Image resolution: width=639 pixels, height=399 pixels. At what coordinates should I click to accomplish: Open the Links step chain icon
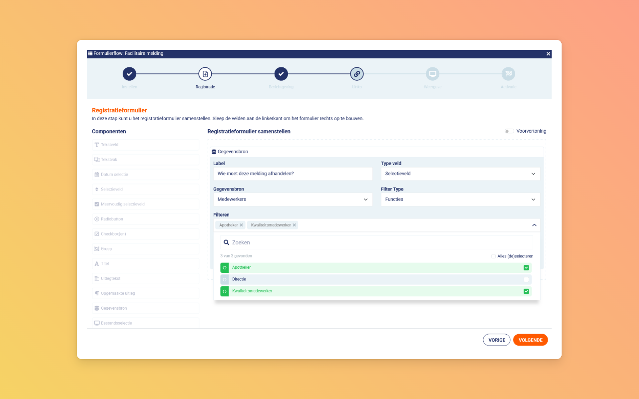click(x=357, y=74)
